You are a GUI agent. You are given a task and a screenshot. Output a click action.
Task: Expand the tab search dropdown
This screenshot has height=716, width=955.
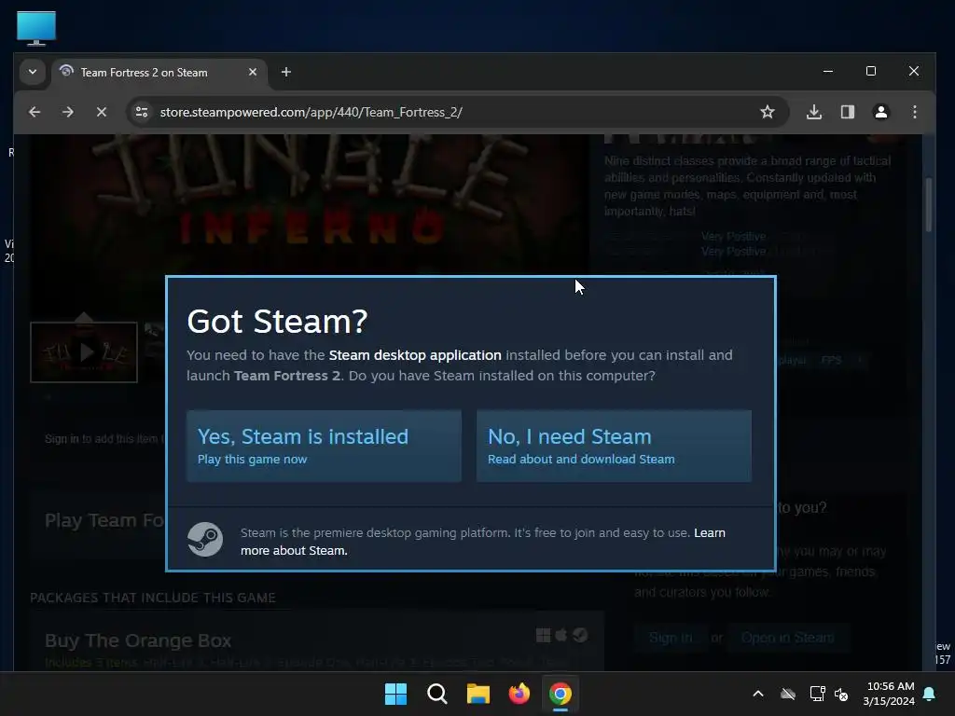(x=33, y=73)
